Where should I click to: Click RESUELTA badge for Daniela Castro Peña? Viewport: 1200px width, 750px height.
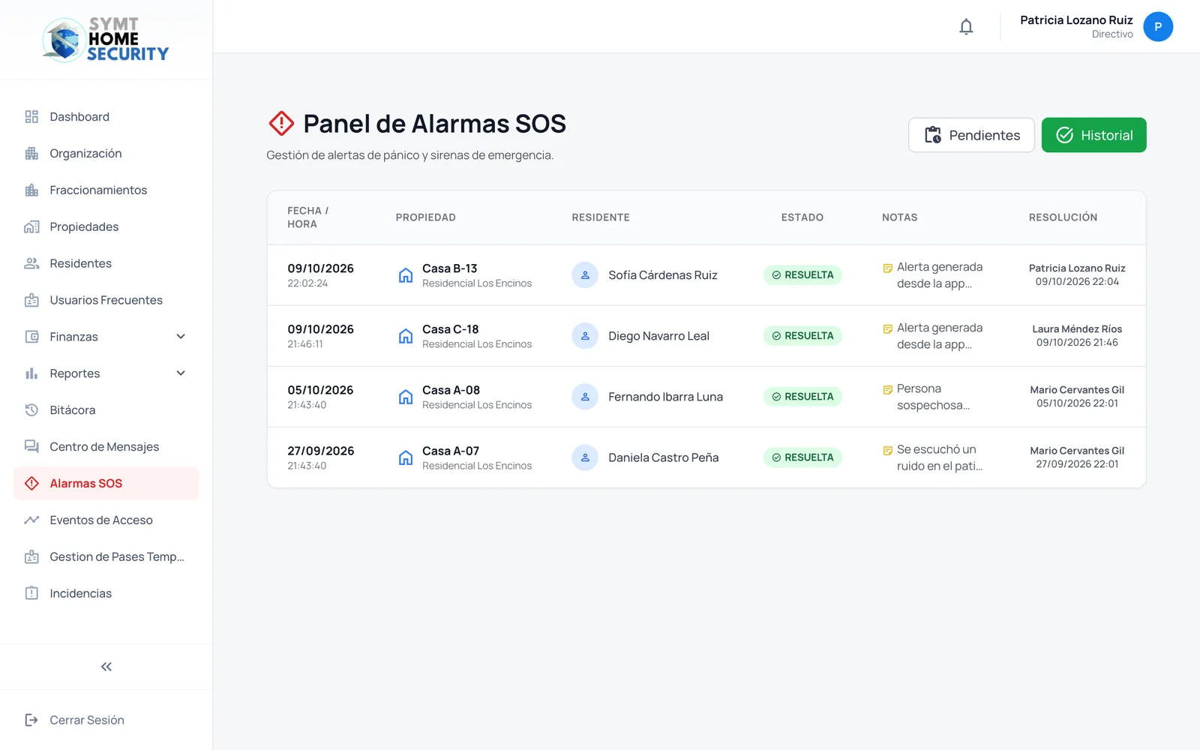(x=802, y=457)
